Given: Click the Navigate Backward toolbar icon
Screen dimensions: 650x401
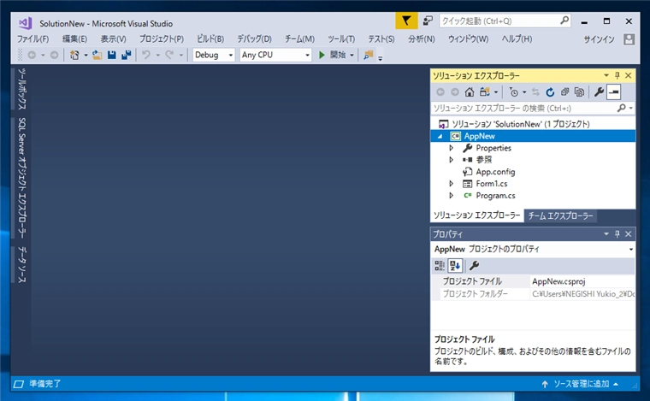Looking at the screenshot, I should [32, 55].
